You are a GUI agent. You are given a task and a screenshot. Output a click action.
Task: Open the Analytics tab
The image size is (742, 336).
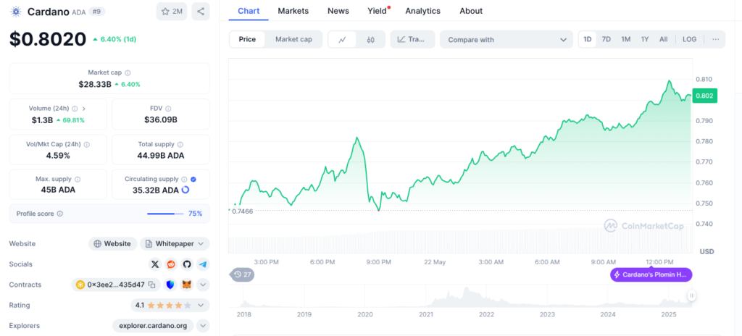coord(422,10)
